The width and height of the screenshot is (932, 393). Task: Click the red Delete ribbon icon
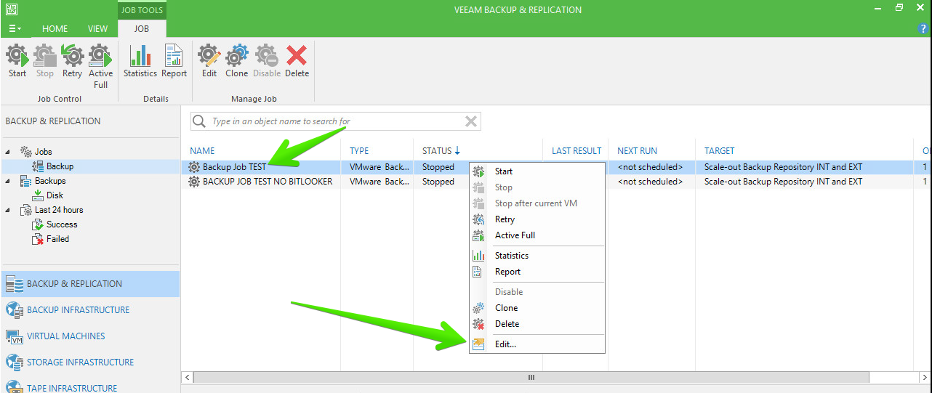297,60
